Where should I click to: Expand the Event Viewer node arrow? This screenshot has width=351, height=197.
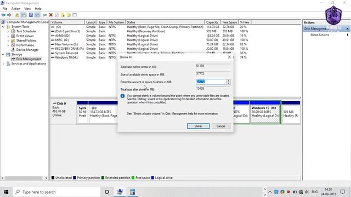click(x=8, y=36)
